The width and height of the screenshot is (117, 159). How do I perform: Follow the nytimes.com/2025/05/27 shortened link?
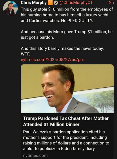click(x=53, y=60)
